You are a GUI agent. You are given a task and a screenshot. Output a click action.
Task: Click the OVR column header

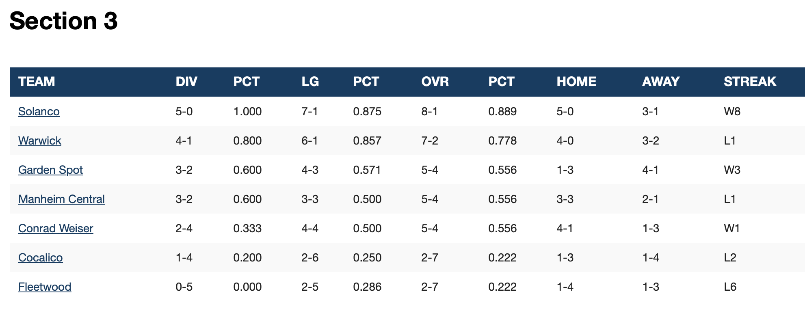click(x=435, y=82)
